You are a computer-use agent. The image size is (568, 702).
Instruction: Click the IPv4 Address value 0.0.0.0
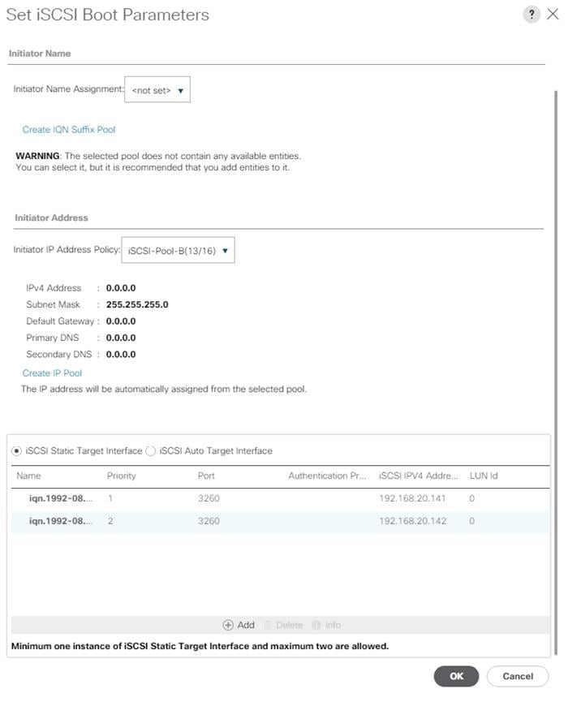(x=121, y=288)
